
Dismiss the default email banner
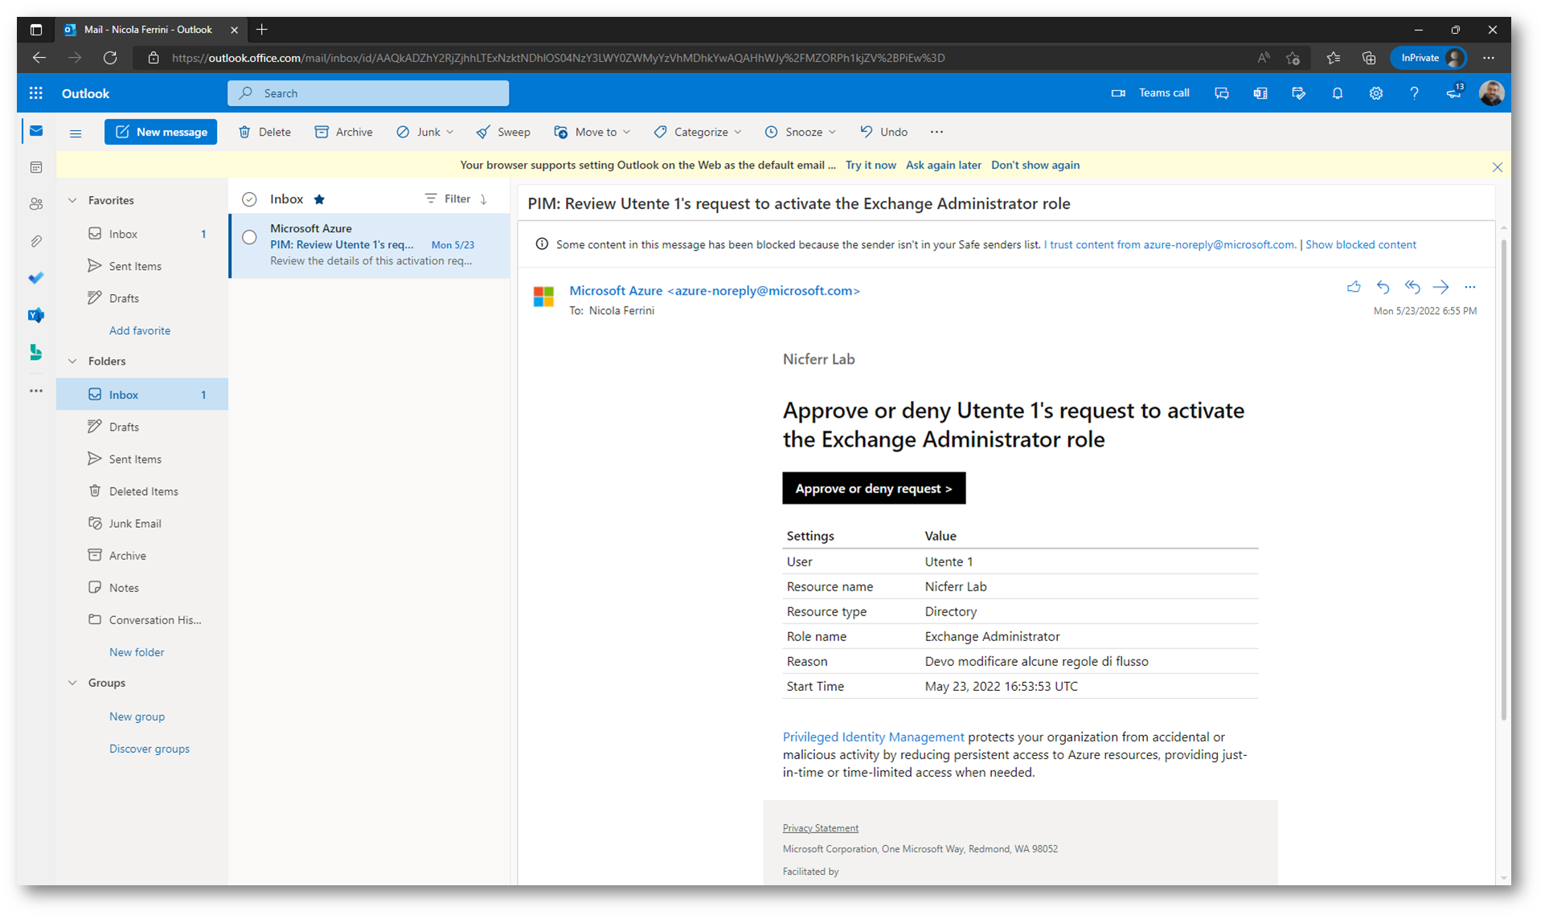pos(1497,167)
